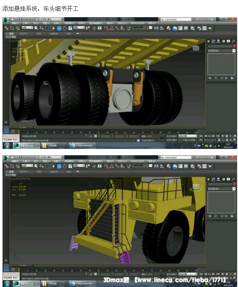Select first ribbon tab in upper screenshot
The image size is (238, 287).
(11, 34)
